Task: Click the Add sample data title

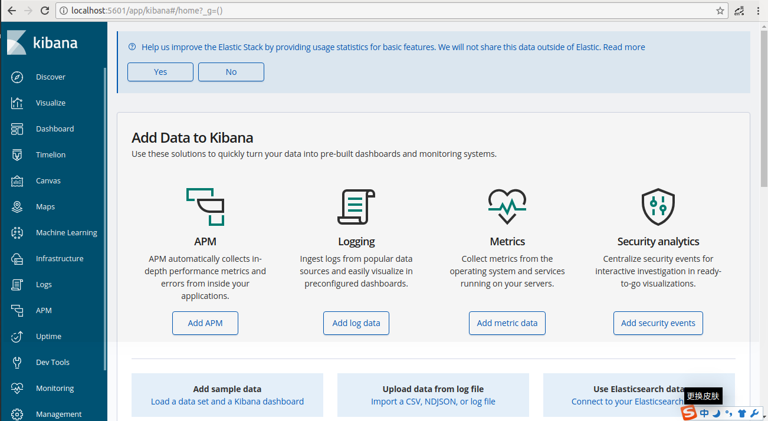Action: click(227, 389)
